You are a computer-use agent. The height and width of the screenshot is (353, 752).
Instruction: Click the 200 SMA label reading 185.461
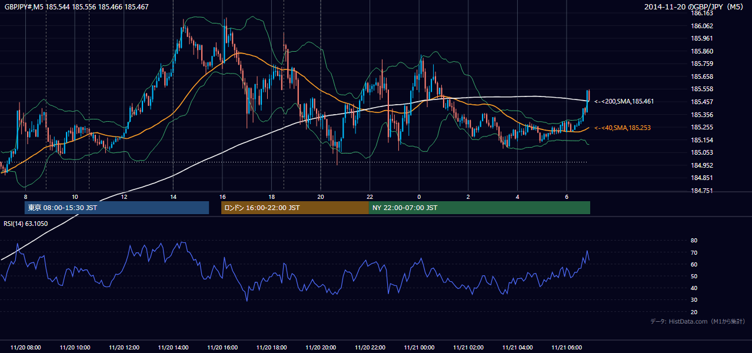[624, 102]
